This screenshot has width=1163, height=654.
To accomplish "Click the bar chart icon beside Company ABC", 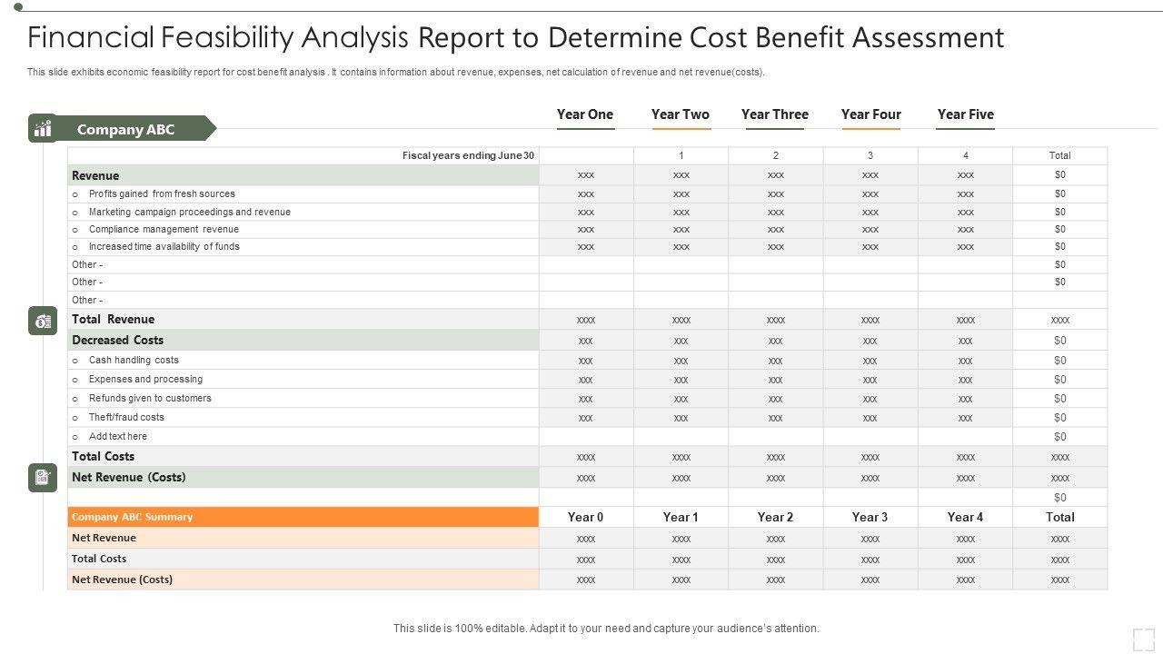I will coord(43,129).
